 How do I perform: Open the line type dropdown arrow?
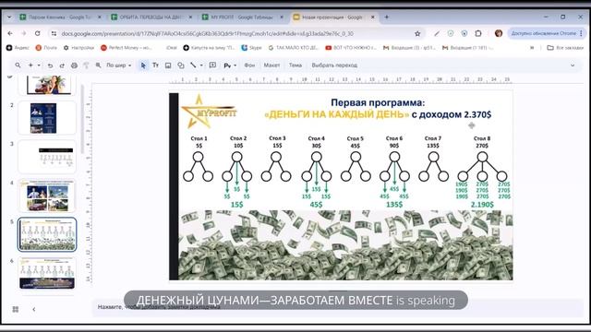click(201, 65)
